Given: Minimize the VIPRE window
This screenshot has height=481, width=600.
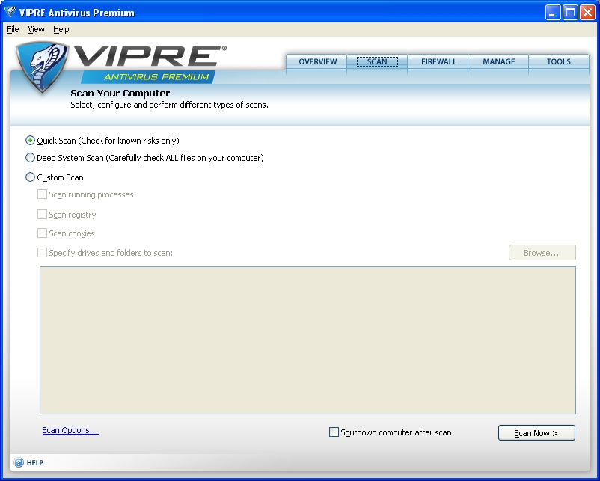Looking at the screenshot, I should [553, 13].
